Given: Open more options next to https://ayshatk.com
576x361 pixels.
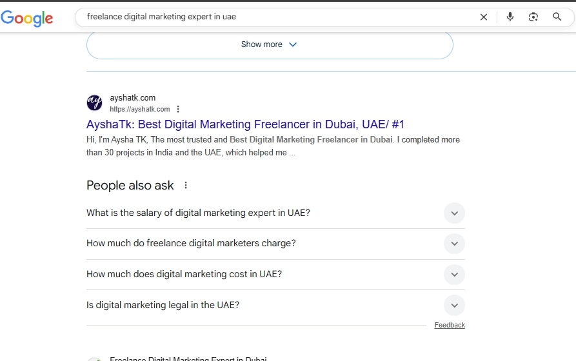Looking at the screenshot, I should [x=178, y=109].
